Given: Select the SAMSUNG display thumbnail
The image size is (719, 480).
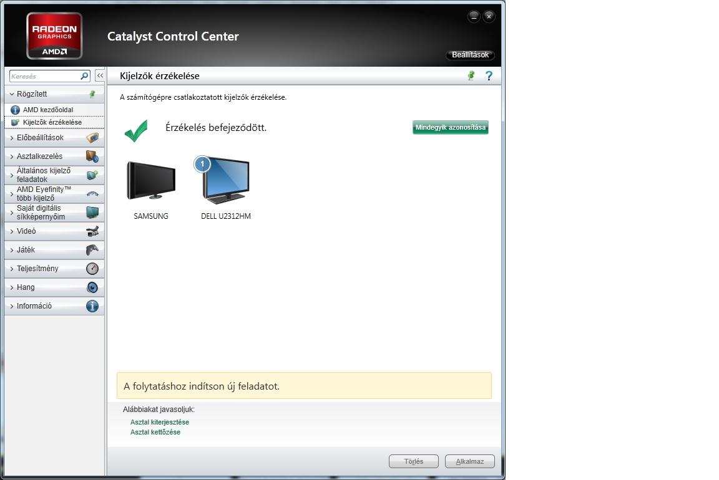Looking at the screenshot, I should [x=151, y=180].
